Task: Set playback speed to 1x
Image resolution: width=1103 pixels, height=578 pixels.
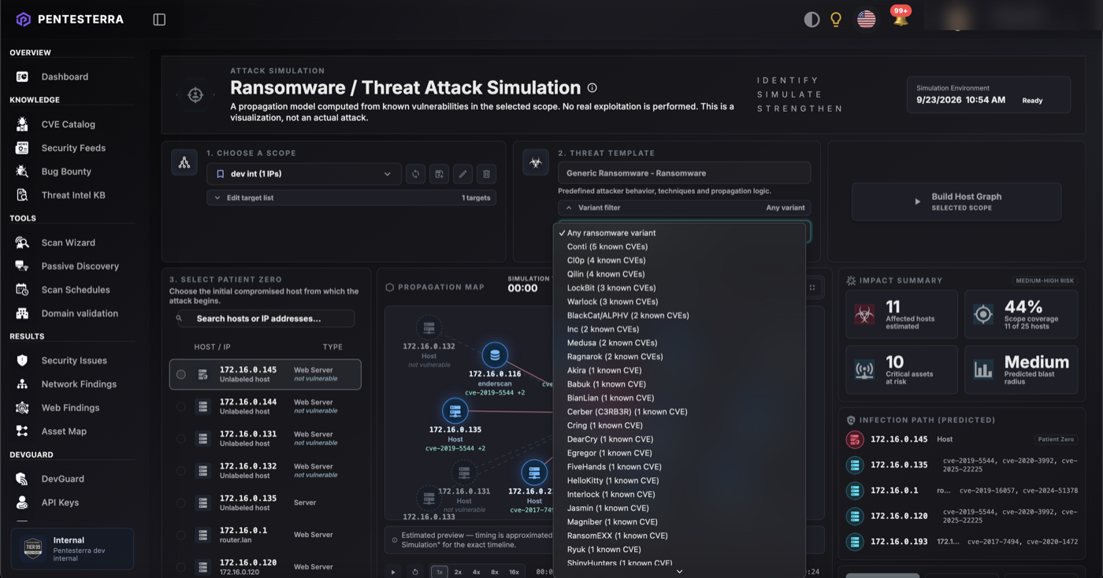Action: click(x=440, y=572)
